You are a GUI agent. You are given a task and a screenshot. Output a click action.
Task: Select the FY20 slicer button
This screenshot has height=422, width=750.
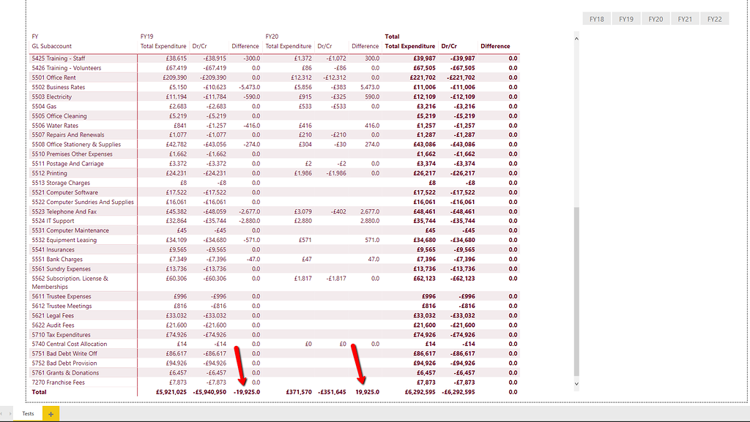pyautogui.click(x=655, y=18)
